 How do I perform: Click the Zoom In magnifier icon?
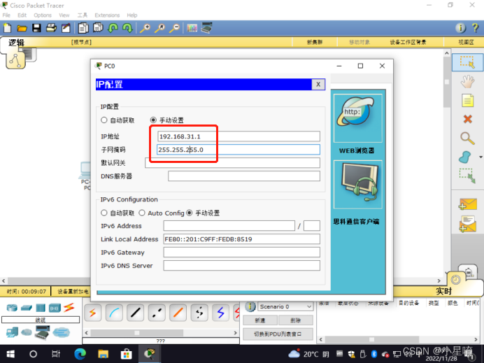point(145,28)
